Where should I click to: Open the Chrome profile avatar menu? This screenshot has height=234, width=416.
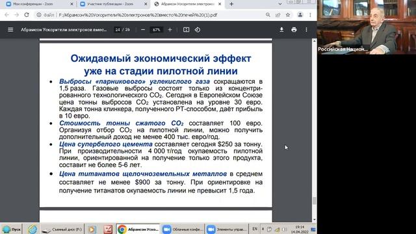(x=300, y=15)
